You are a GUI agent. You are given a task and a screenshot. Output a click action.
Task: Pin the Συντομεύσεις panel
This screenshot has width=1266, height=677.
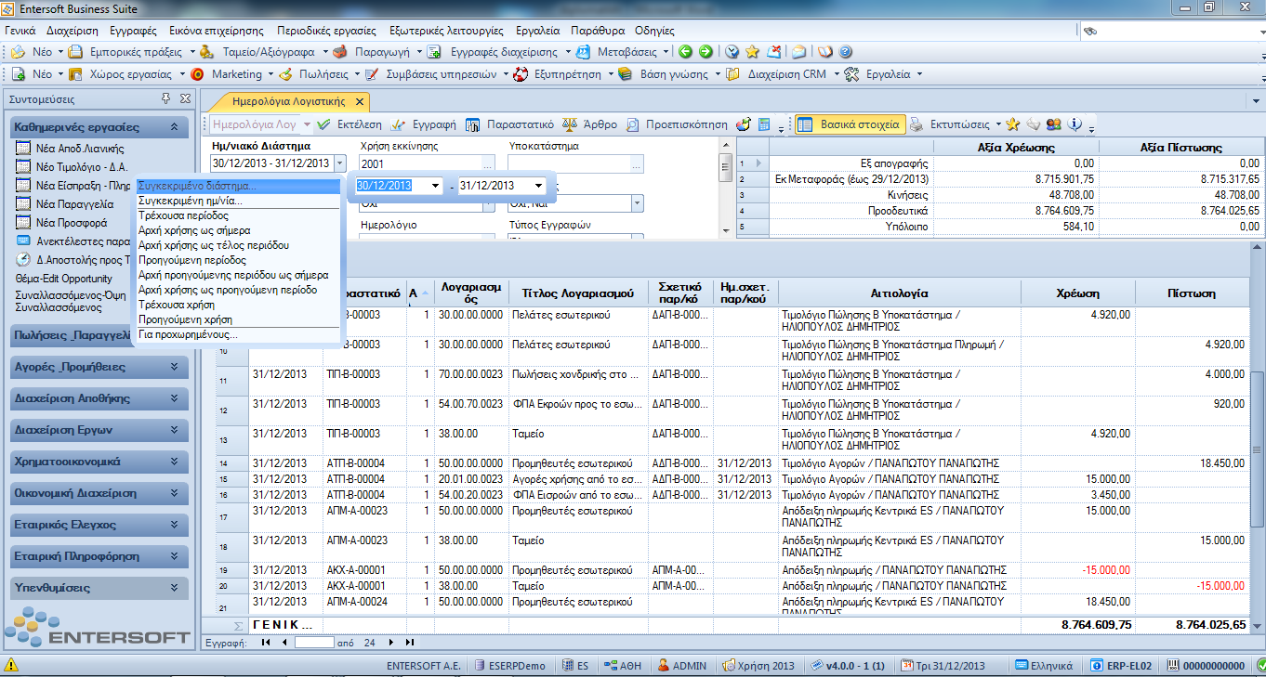point(166,98)
